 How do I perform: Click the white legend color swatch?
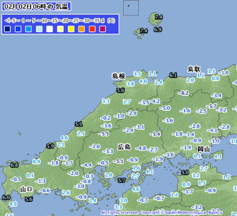tap(50, 29)
